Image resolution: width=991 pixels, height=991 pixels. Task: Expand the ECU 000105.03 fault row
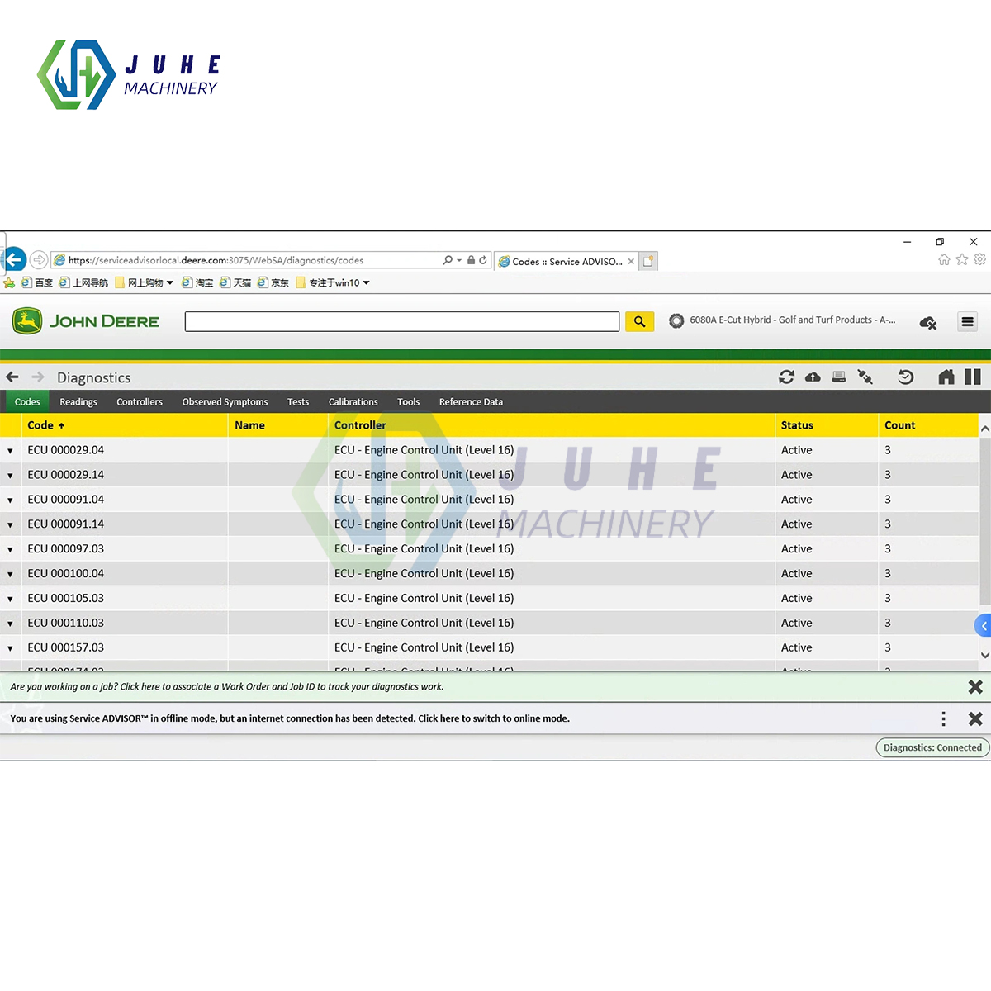point(11,598)
